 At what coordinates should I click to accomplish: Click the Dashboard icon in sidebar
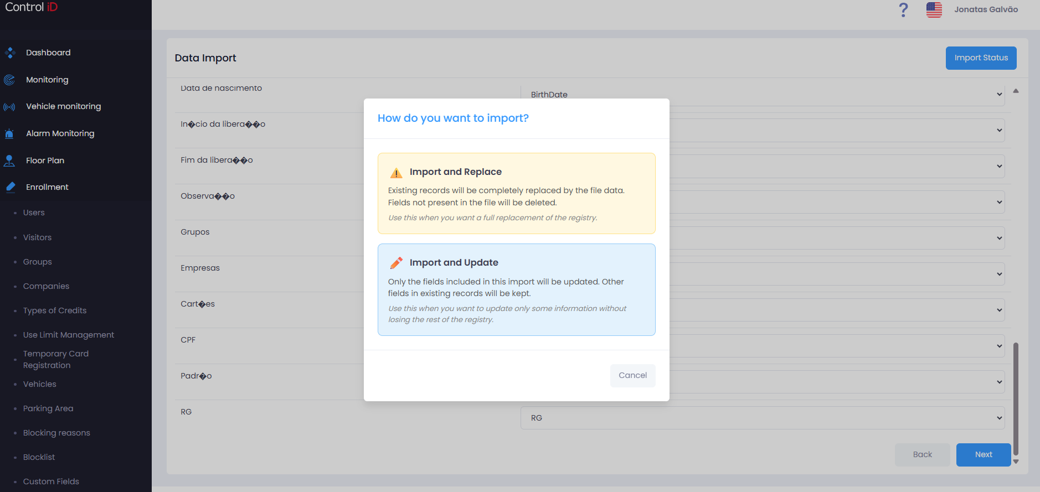[9, 53]
